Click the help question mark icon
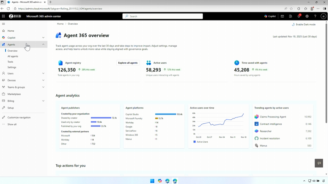The width and height of the screenshot is (328, 184). [x=315, y=16]
